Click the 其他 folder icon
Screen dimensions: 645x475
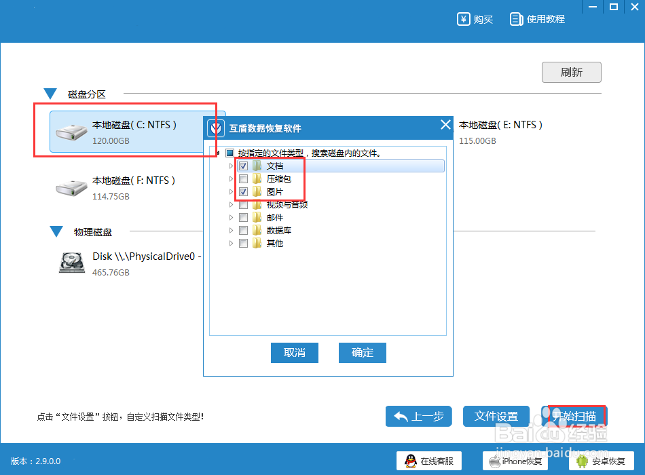point(257,243)
